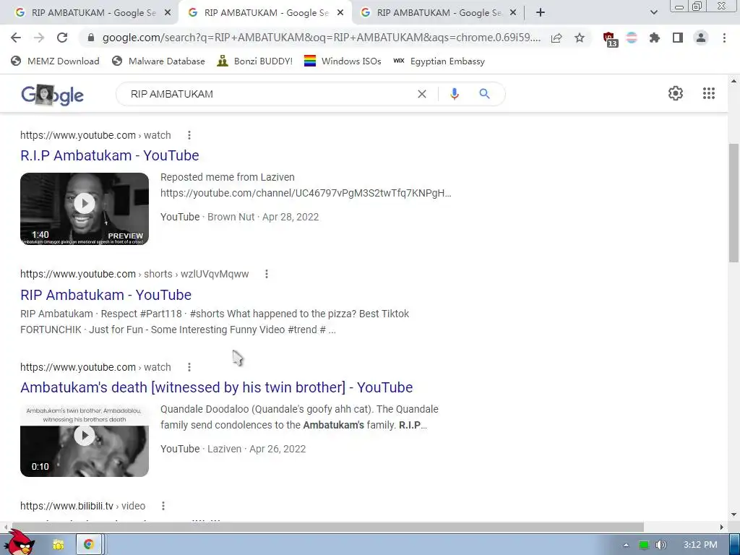Open Ambatukam's death twin brother result
The height and width of the screenshot is (555, 740).
(x=217, y=387)
